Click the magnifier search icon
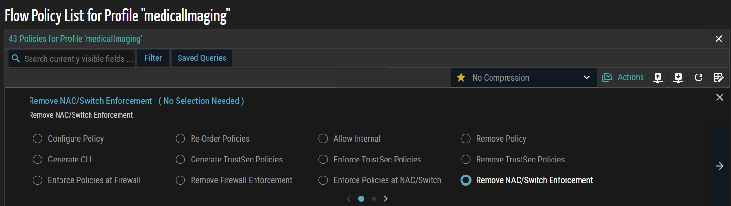The width and height of the screenshot is (731, 206). point(15,59)
